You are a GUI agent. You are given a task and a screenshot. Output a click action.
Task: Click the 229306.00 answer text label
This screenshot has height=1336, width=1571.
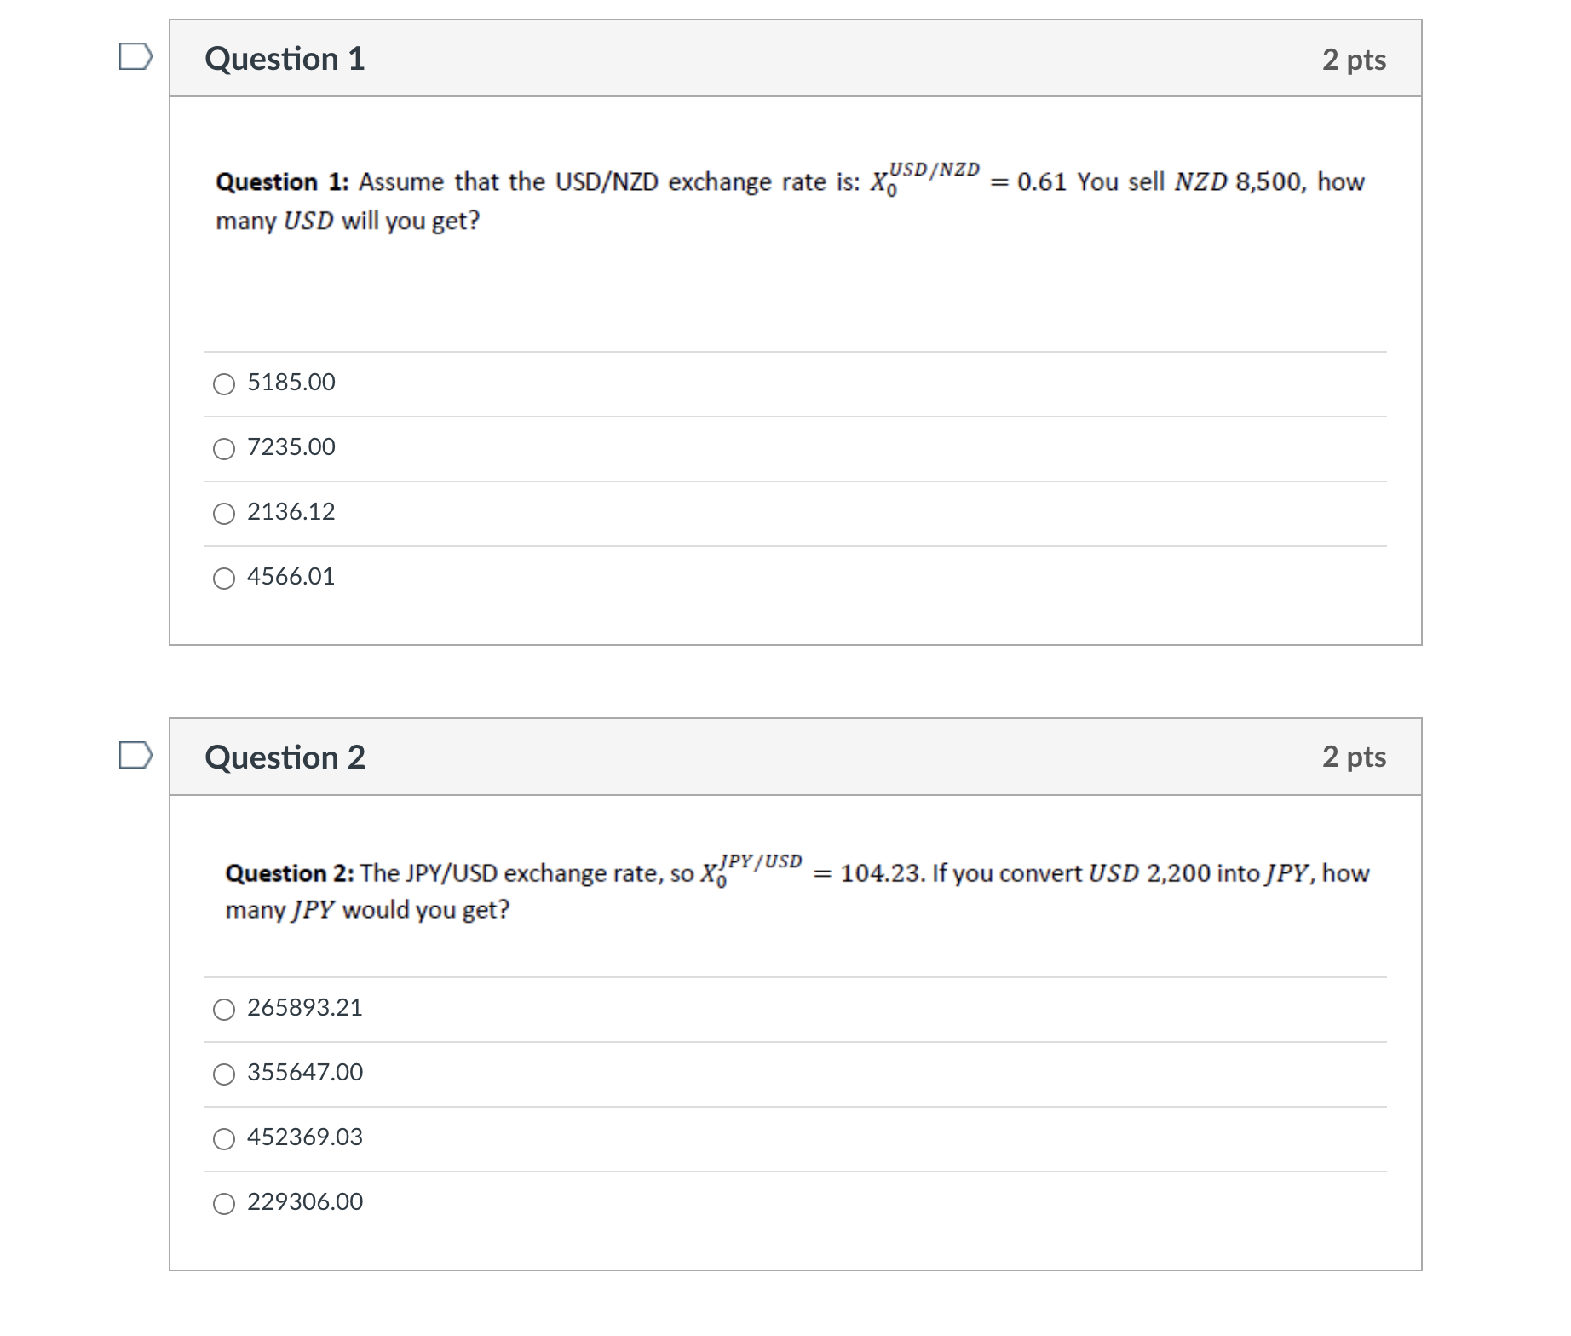click(x=304, y=1202)
